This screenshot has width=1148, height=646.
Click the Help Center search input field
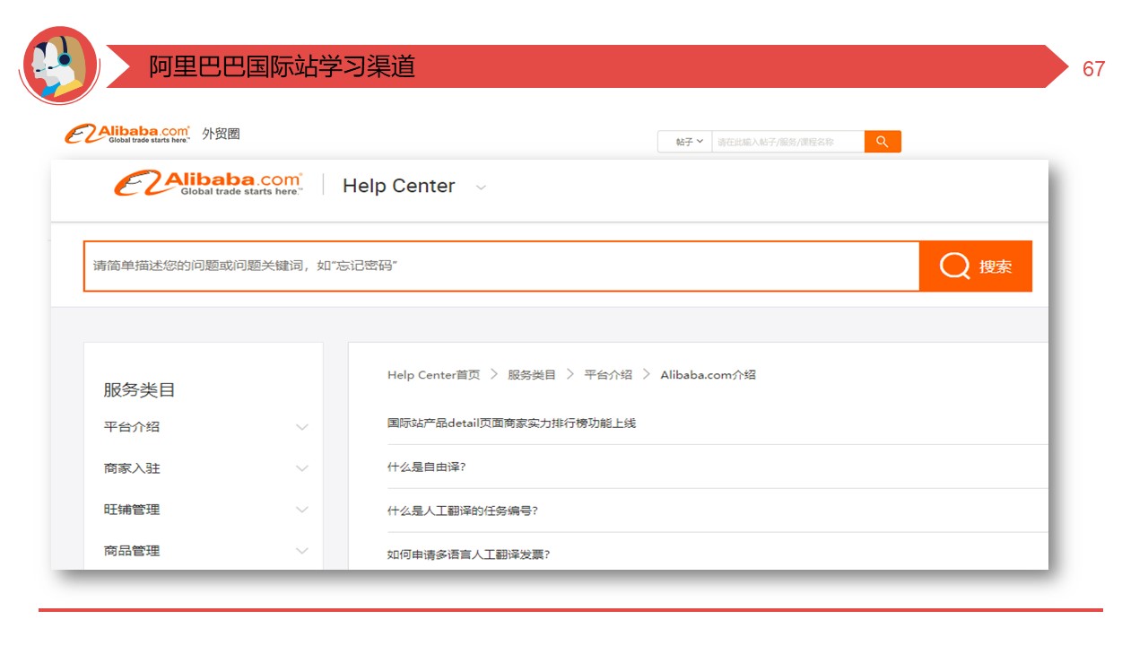tap(500, 266)
